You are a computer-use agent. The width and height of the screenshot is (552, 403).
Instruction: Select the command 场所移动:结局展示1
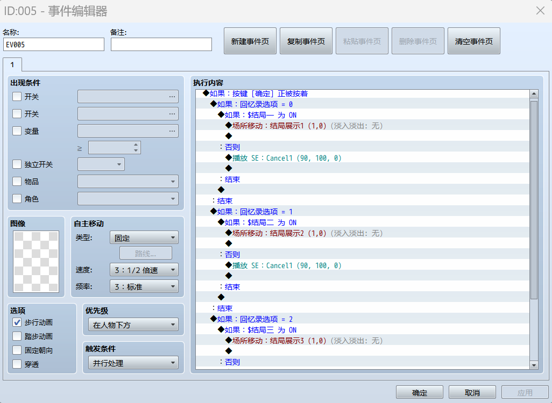pyautogui.click(x=362, y=126)
